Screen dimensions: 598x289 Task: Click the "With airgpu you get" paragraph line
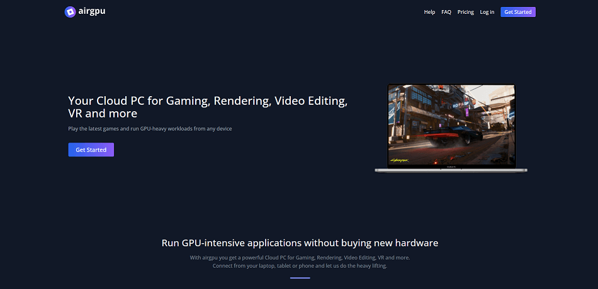pos(300,258)
